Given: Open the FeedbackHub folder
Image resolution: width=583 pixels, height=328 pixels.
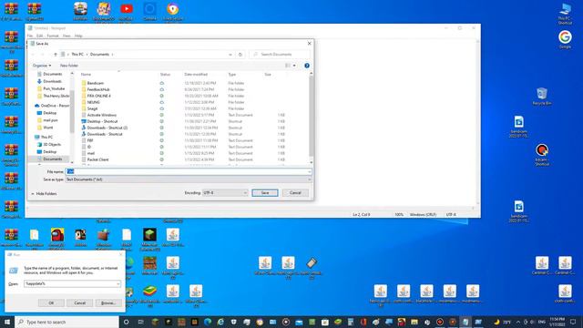Looking at the screenshot, I should click(98, 89).
